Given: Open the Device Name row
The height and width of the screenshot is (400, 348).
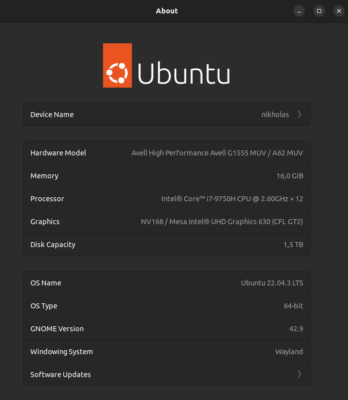Looking at the screenshot, I should pyautogui.click(x=167, y=114).
